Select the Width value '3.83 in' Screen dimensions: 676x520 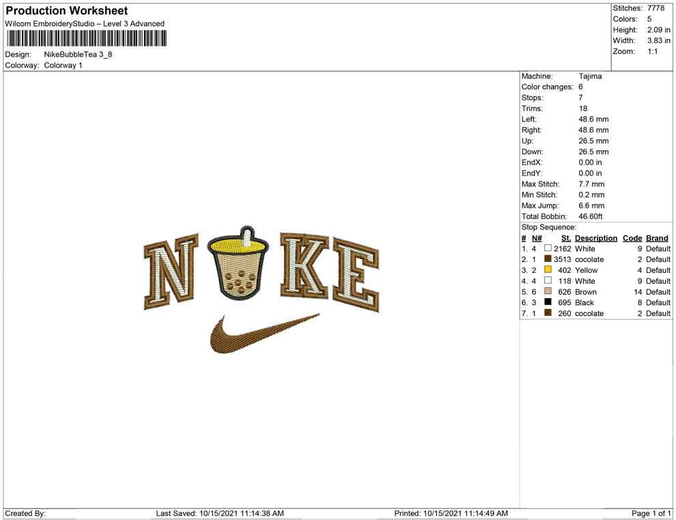(659, 40)
